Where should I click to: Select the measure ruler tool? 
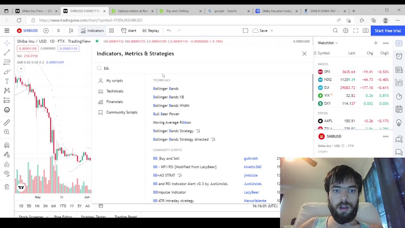tap(7, 123)
